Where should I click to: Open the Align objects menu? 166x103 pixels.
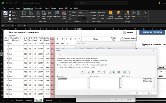pyautogui.click(x=133, y=15)
